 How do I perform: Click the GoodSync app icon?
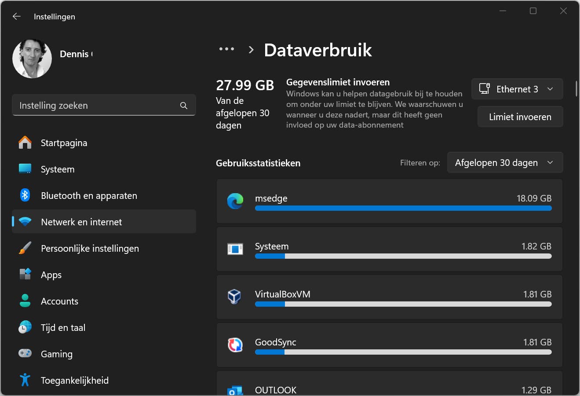tap(235, 345)
